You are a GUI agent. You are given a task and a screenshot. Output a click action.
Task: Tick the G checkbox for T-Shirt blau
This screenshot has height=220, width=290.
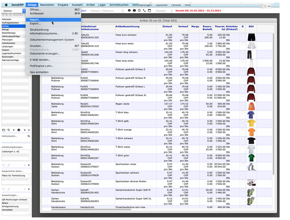243,113
